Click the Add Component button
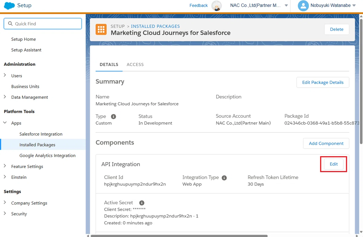 pos(326,143)
